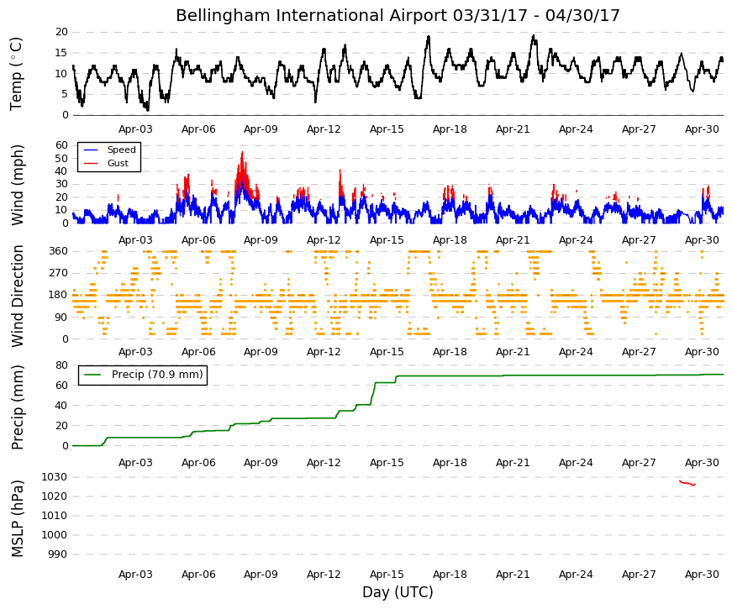Click the red MSLP pressure trace

687,483
